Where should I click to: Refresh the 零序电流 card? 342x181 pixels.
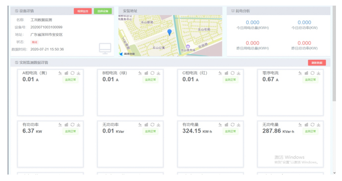(x=313, y=73)
